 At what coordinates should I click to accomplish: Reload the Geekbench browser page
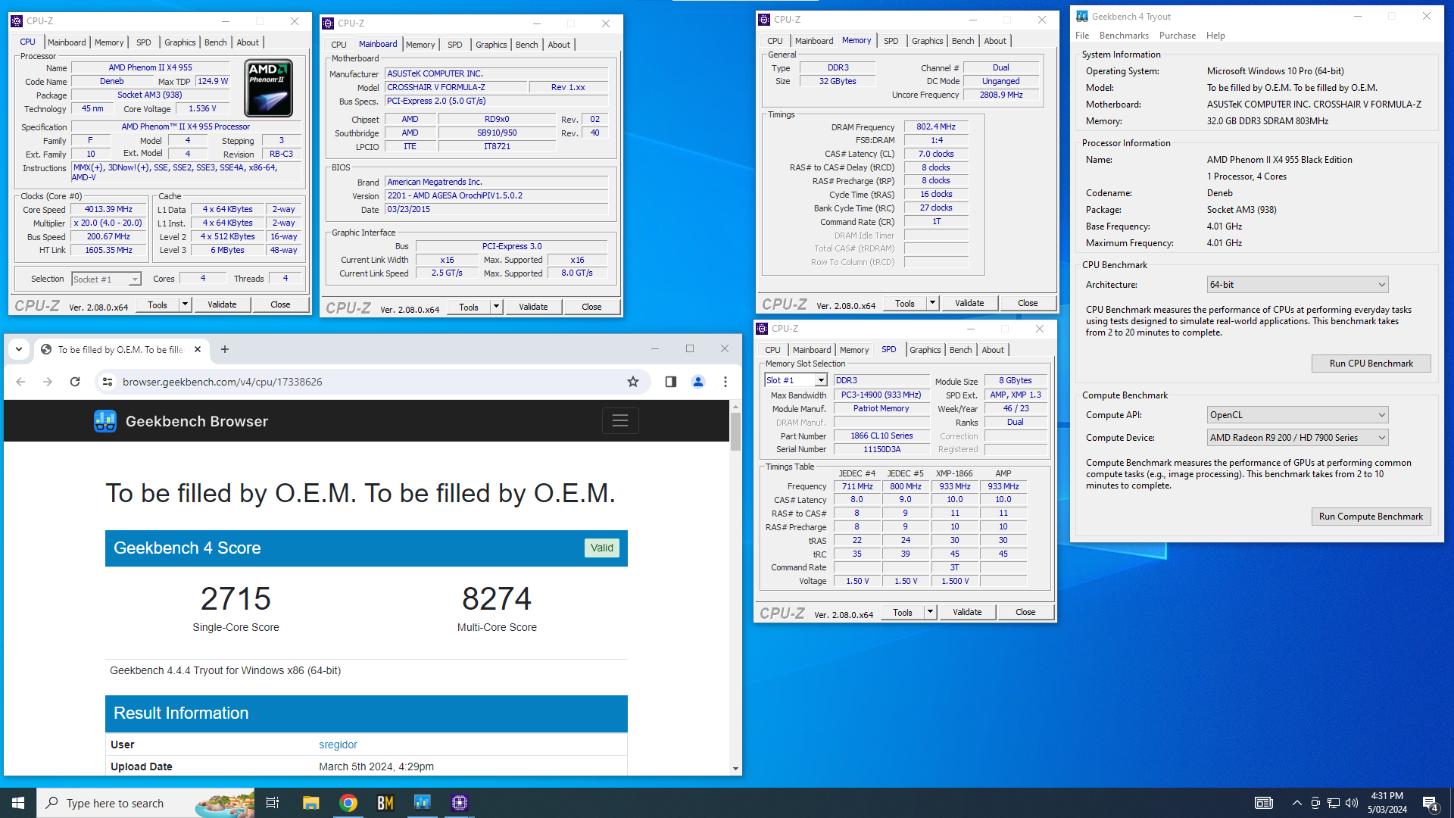(x=75, y=382)
